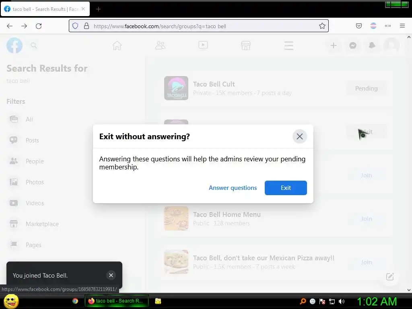Image resolution: width=412 pixels, height=309 pixels.
Task: Click the new message compose icon
Action: [x=390, y=276]
